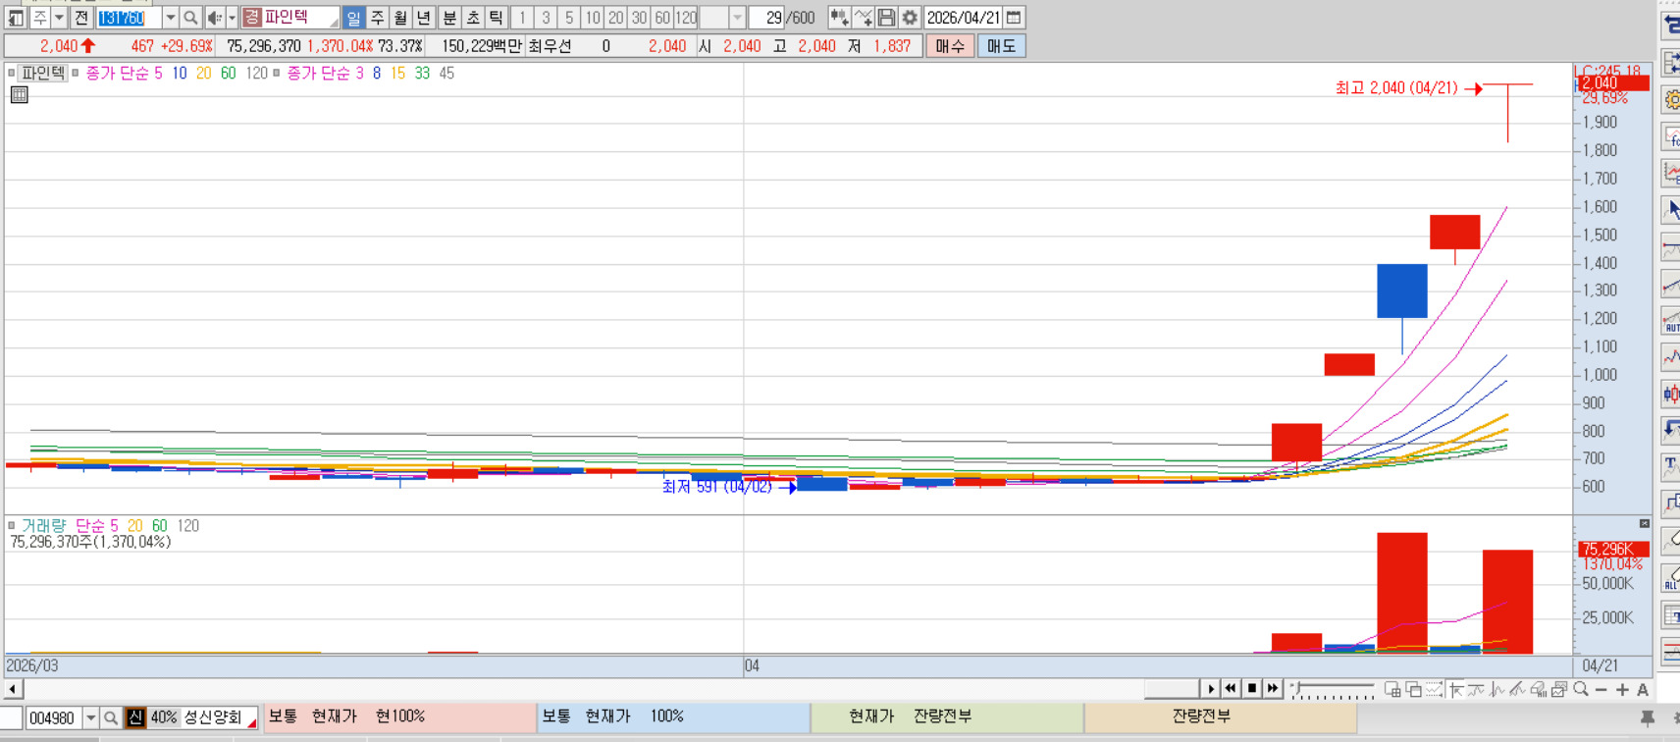The image size is (1680, 742).
Task: Click the 'A' auto-scale icon
Action: [1643, 689]
